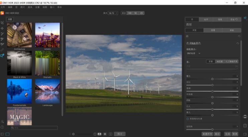Viewport: 248px width, 137px height.
Task: Open the 文件 menu in menu bar
Action: coord(3,7)
